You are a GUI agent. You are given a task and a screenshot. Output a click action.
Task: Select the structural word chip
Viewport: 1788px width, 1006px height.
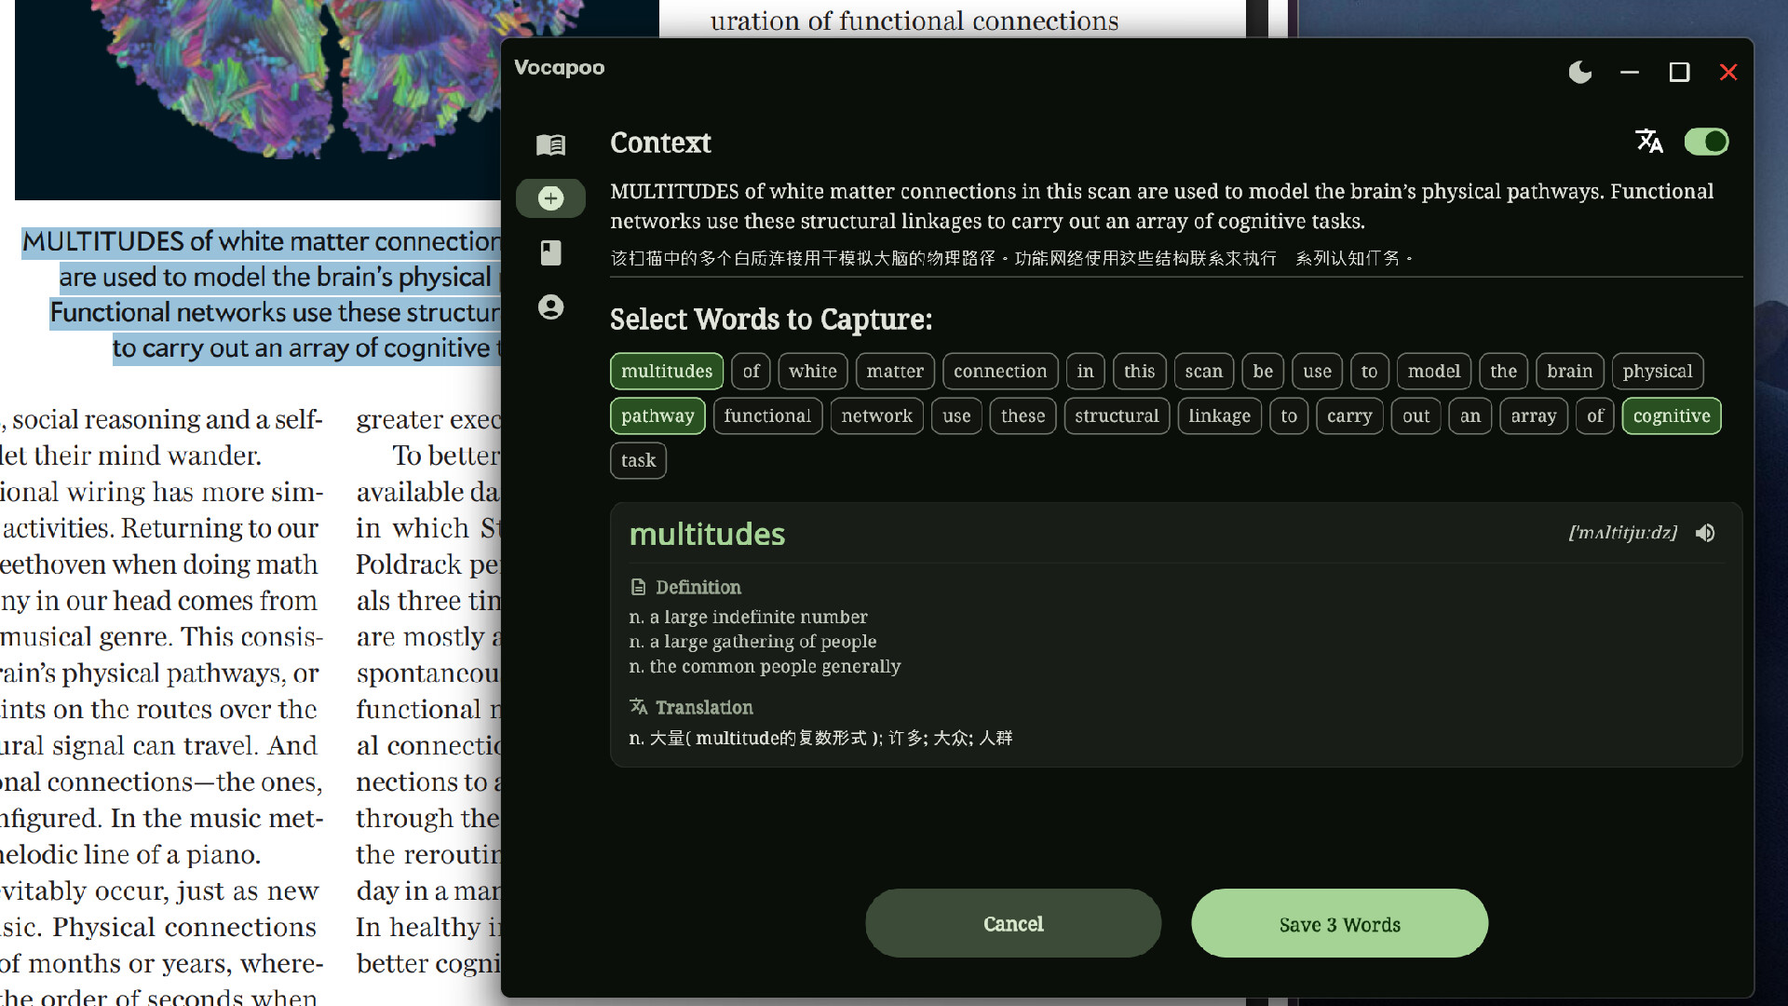tap(1117, 415)
